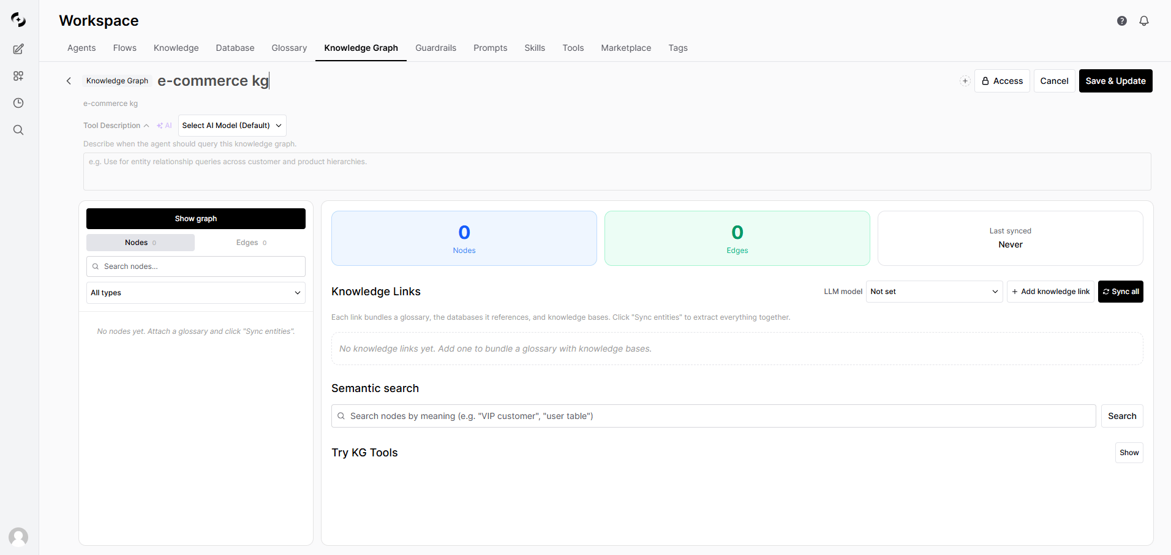Switch to the Flows tab
The height and width of the screenshot is (555, 1171).
coord(125,48)
